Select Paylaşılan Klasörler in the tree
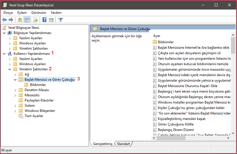This screenshot has height=154, width=237. 39,100
